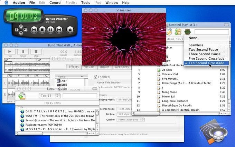Select the WOLF FM stream globe icon
Viewport: 235px width, 147px height.
point(22,116)
